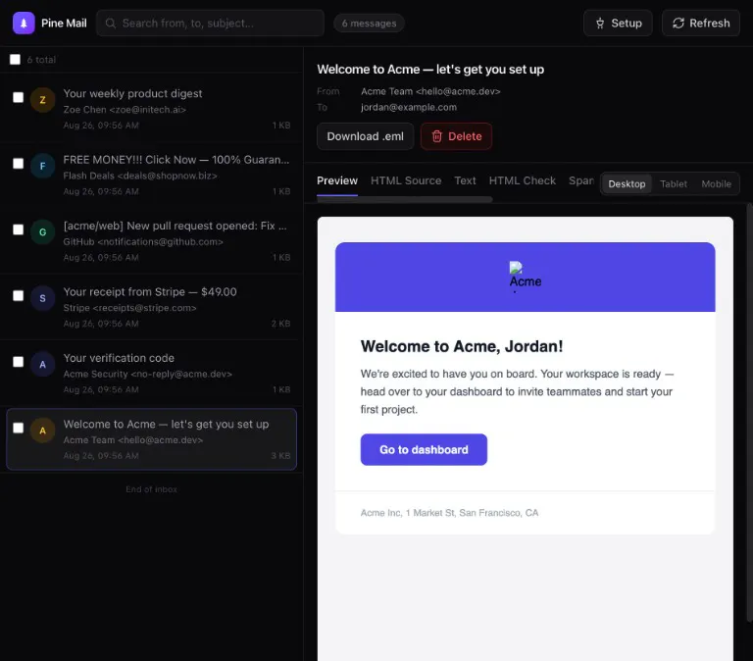Viewport: 753px width, 661px height.
Task: Select Desktop preview width
Action: 627,184
